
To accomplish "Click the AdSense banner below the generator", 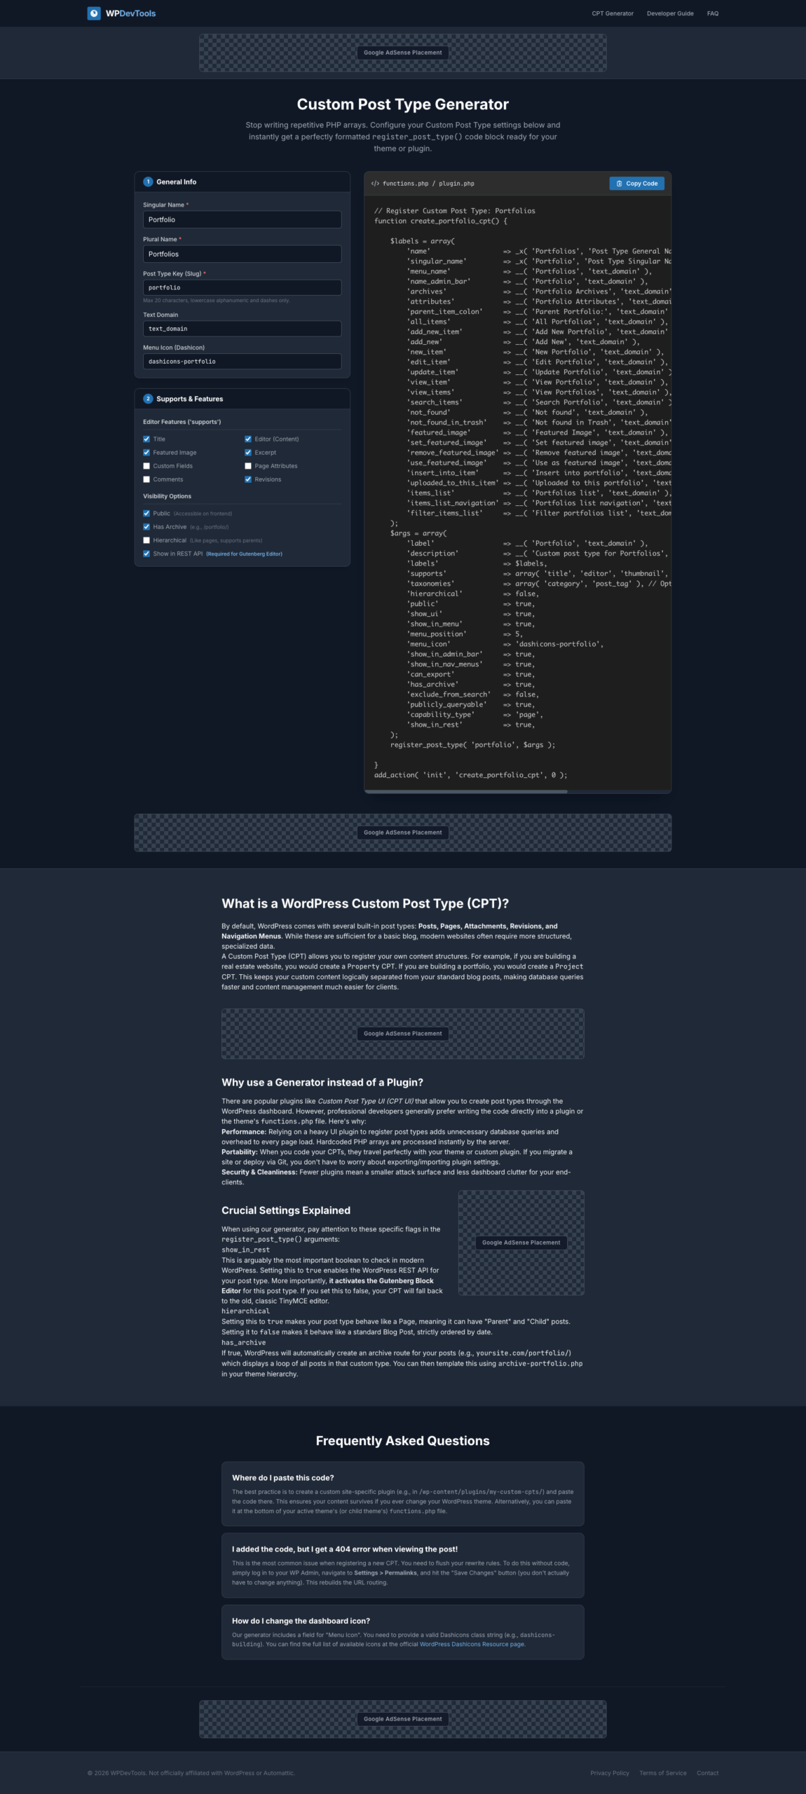I will click(x=403, y=833).
